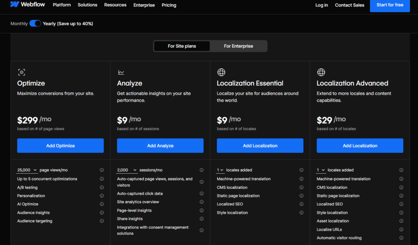
Task: Show info for Essential Static page localization
Action: [x=301, y=196]
